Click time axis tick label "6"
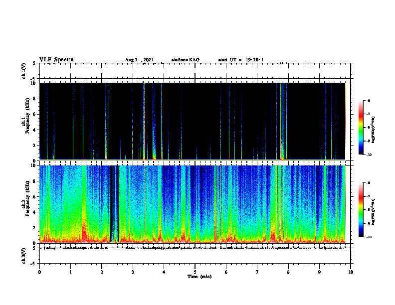 coord(226,272)
